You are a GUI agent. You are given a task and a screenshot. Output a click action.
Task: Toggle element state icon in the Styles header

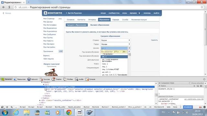point(198,86)
